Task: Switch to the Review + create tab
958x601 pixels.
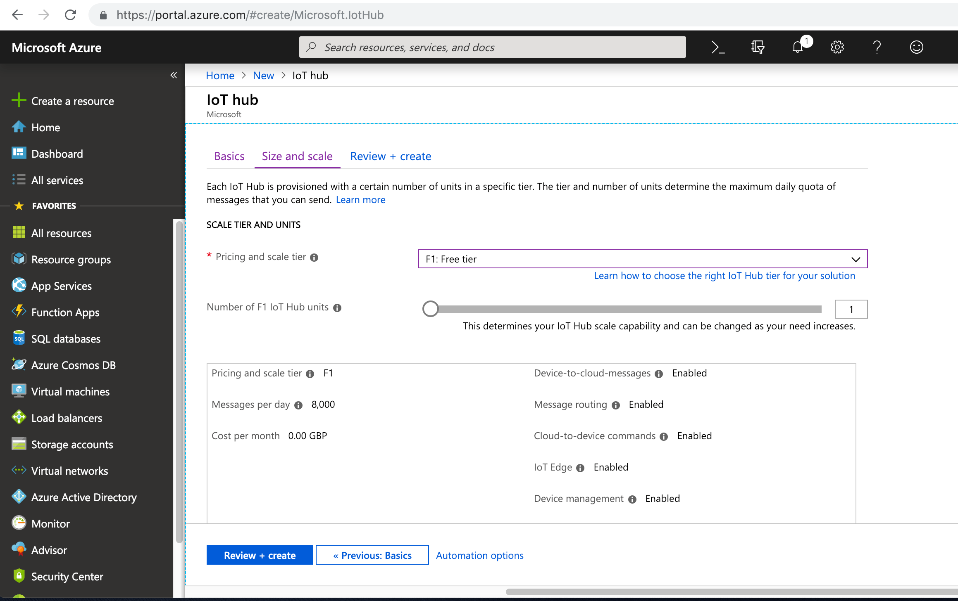Action: (390, 156)
